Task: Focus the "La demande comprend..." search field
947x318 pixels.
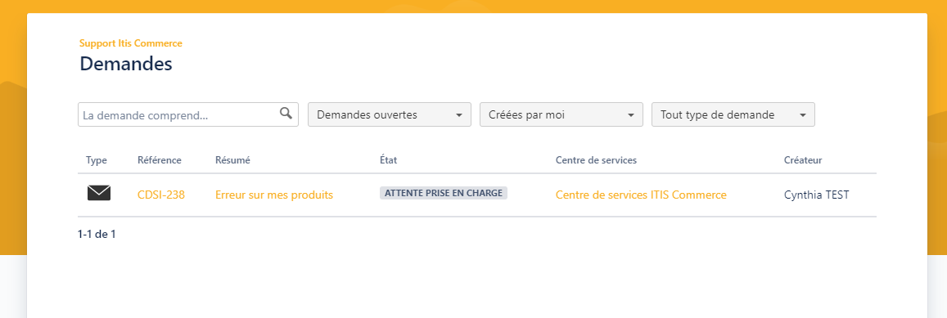Action: click(x=187, y=114)
